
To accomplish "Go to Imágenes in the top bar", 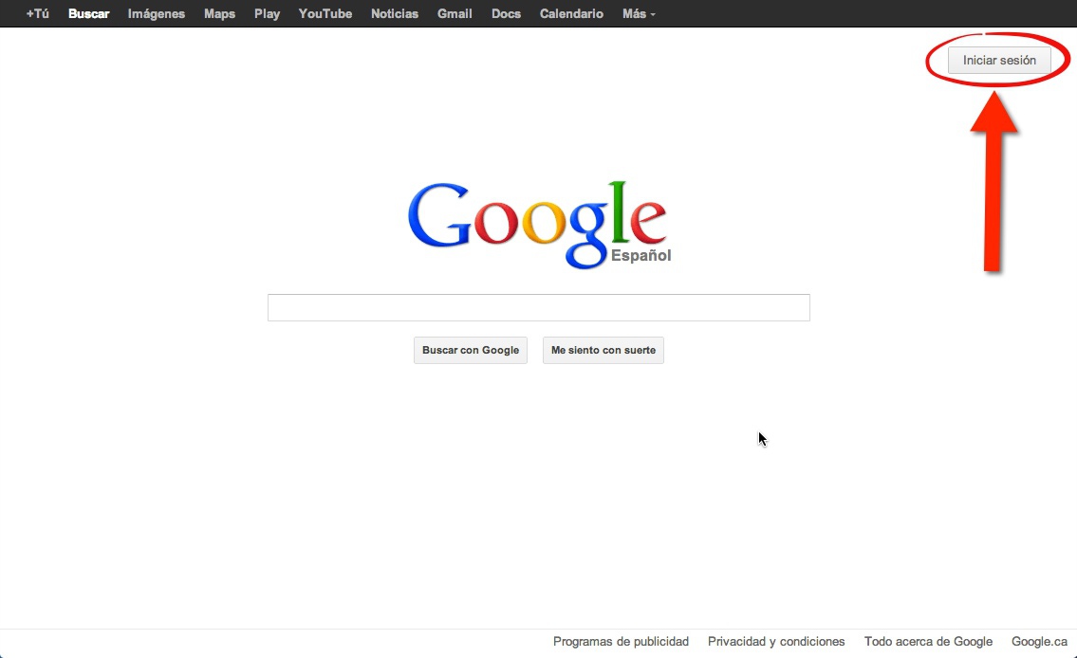I will [x=157, y=14].
